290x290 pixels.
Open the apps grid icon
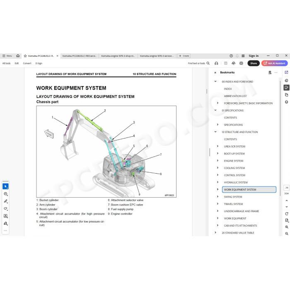click(x=243, y=56)
